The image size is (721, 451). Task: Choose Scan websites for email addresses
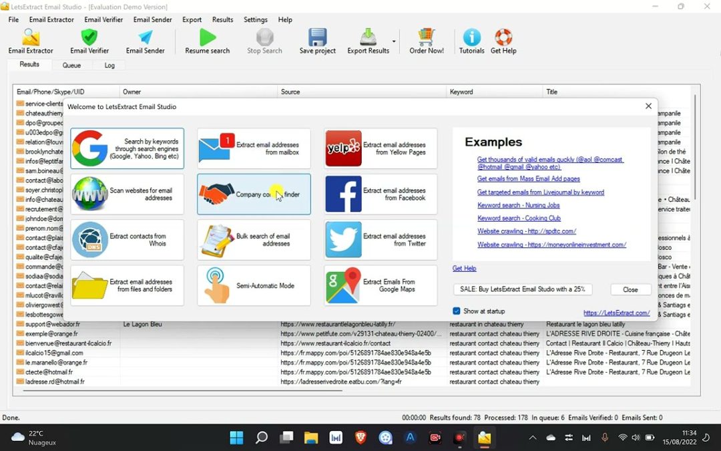(128, 194)
